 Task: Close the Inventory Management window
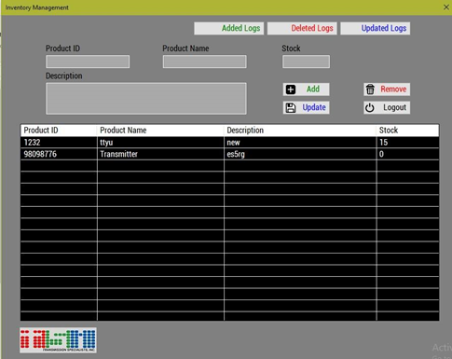click(x=446, y=7)
